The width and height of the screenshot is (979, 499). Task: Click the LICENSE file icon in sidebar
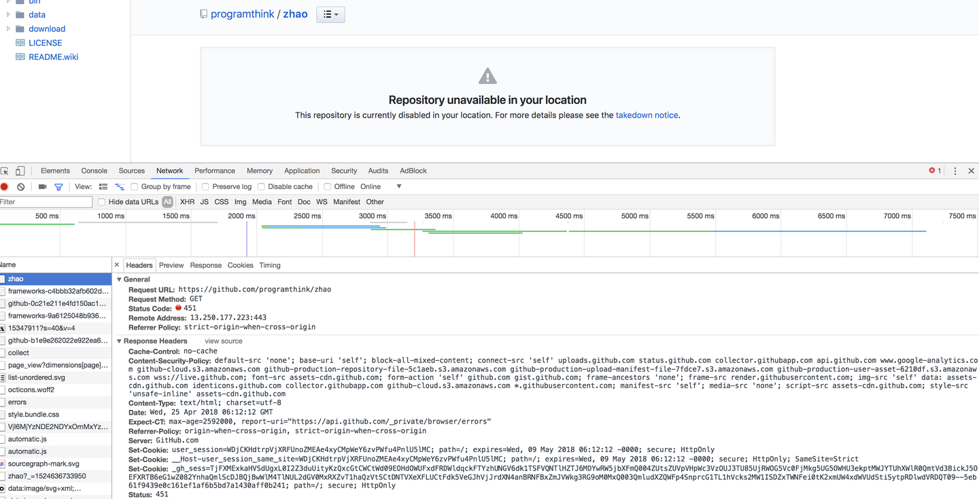click(x=20, y=43)
